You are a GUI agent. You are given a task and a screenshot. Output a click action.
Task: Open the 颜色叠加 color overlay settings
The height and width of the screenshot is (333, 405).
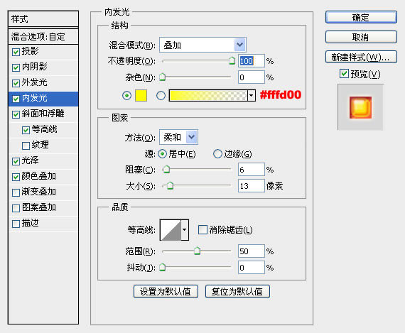39,176
